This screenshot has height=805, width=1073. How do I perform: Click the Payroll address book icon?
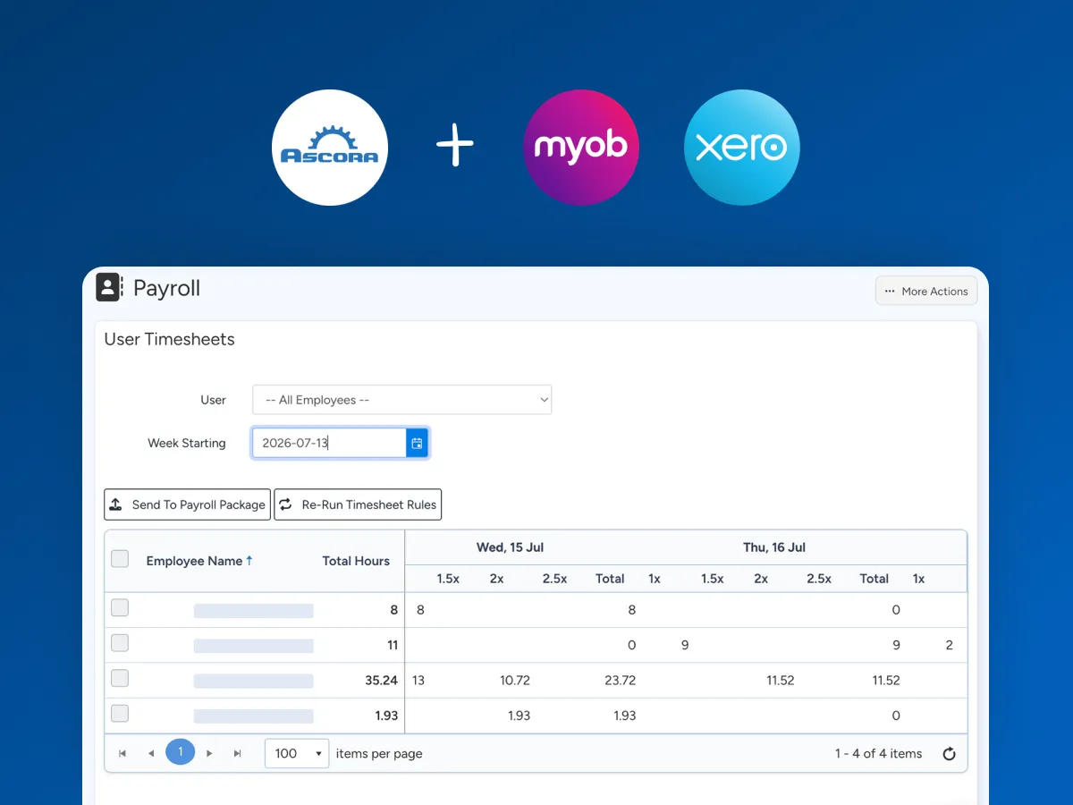click(x=108, y=287)
